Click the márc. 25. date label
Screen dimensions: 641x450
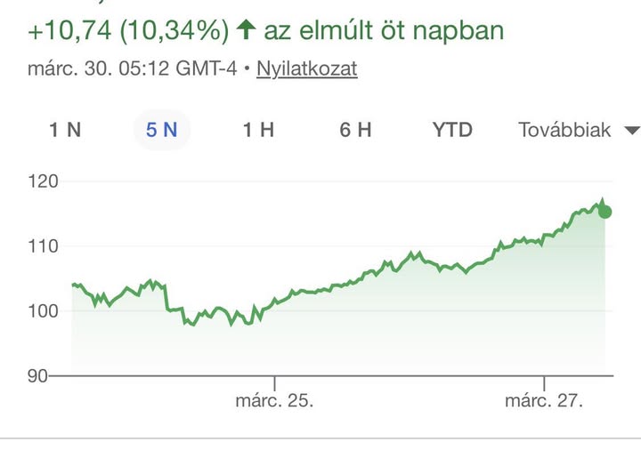click(275, 401)
